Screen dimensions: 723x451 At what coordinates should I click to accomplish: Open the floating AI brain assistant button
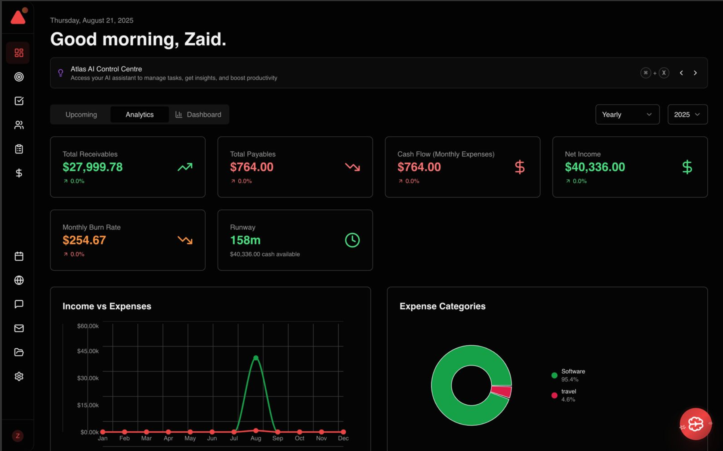(695, 424)
